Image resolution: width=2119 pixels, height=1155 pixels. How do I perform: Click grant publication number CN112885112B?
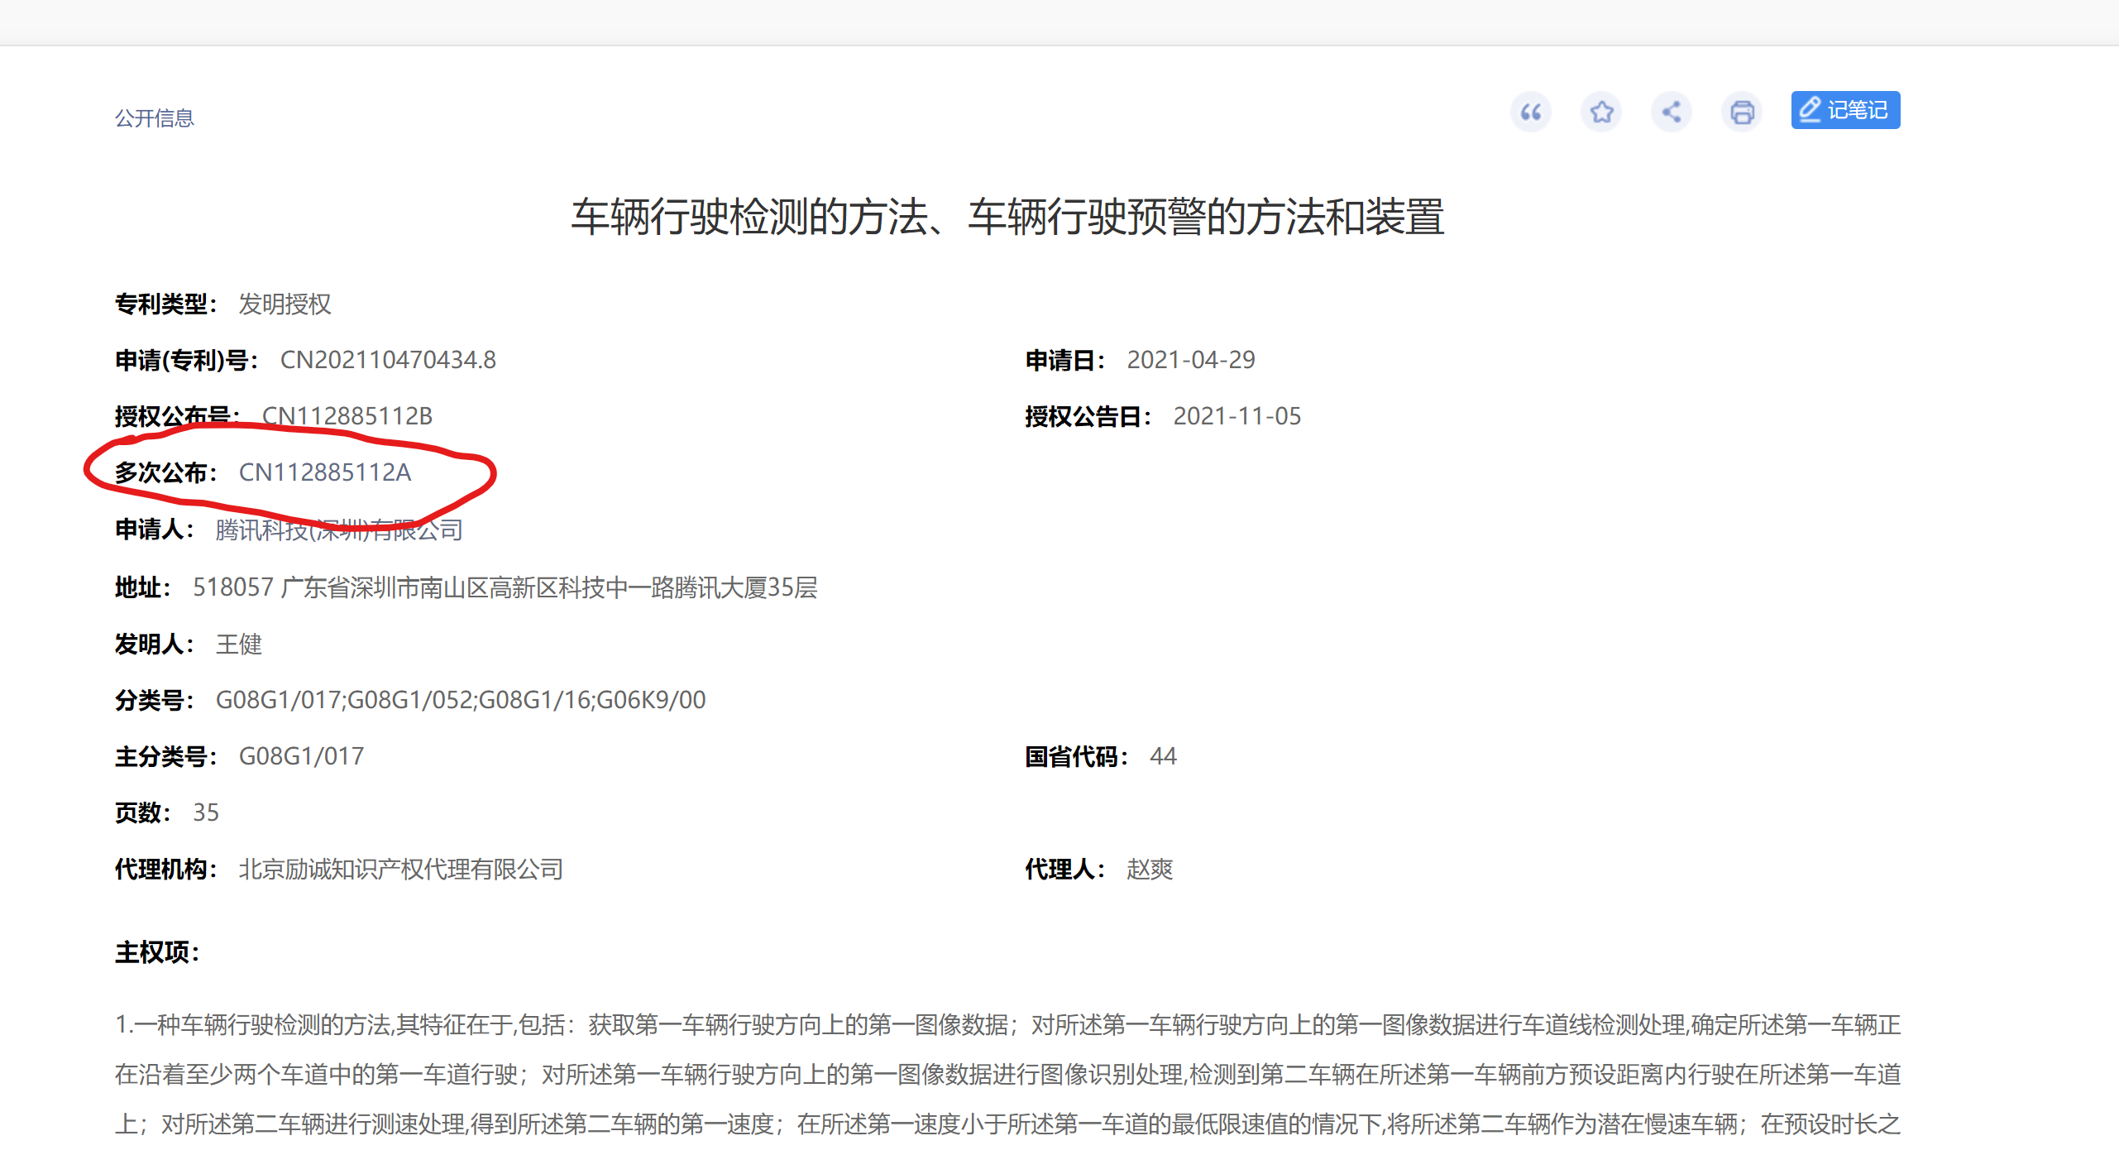347,416
